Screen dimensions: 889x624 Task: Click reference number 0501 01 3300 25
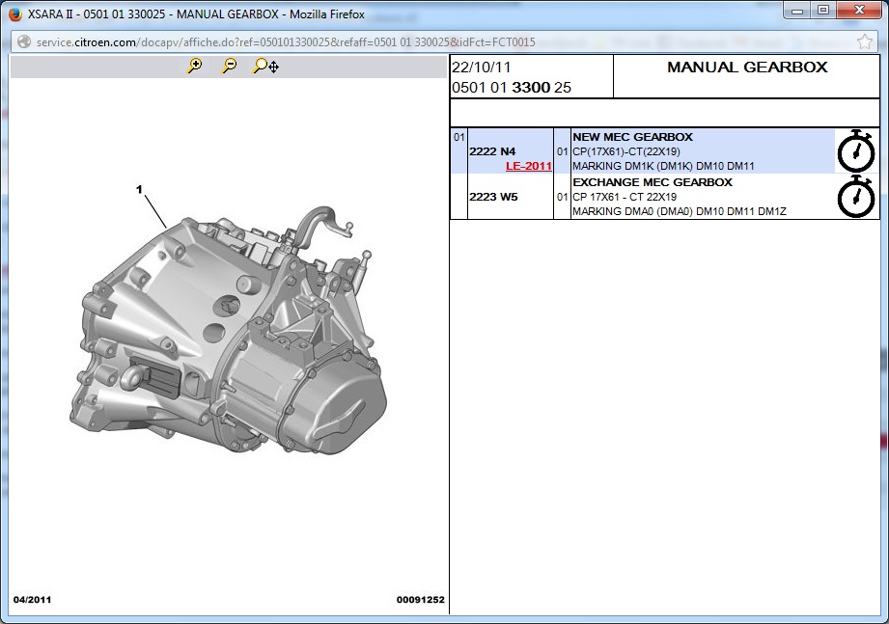pyautogui.click(x=512, y=87)
